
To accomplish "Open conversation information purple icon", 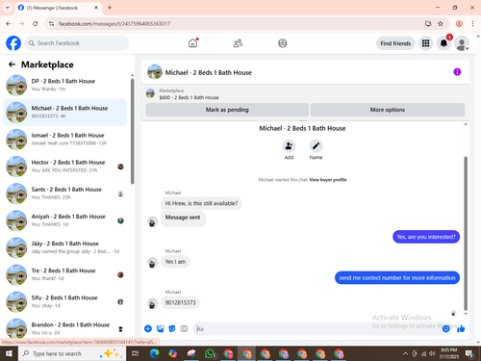I will pyautogui.click(x=457, y=72).
